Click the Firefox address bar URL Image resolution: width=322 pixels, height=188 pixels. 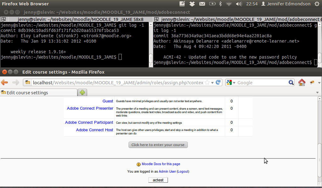[118, 82]
